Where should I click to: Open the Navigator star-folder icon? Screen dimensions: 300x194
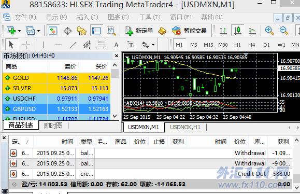(82, 31)
